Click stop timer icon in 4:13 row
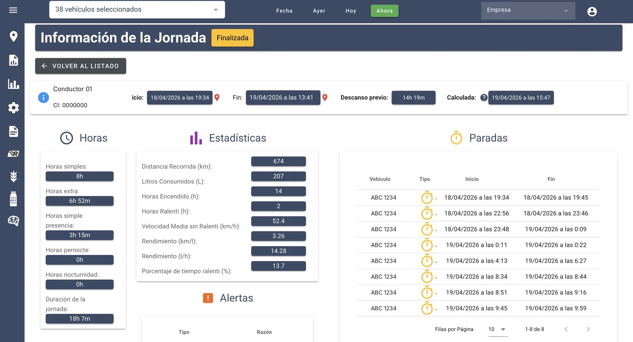This screenshot has width=633, height=342. 427,261
